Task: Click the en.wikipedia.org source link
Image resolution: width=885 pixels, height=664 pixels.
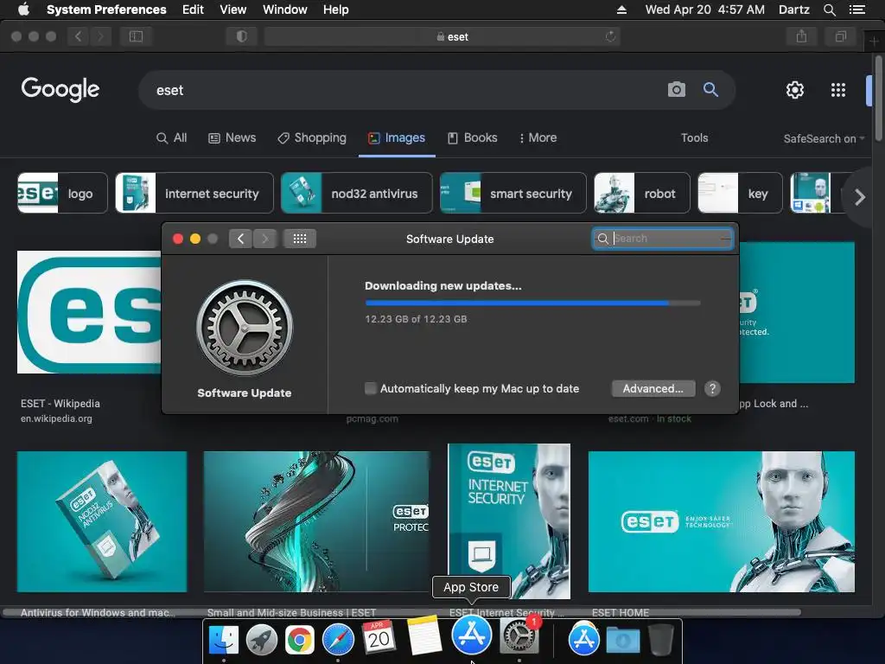Action: point(56,419)
